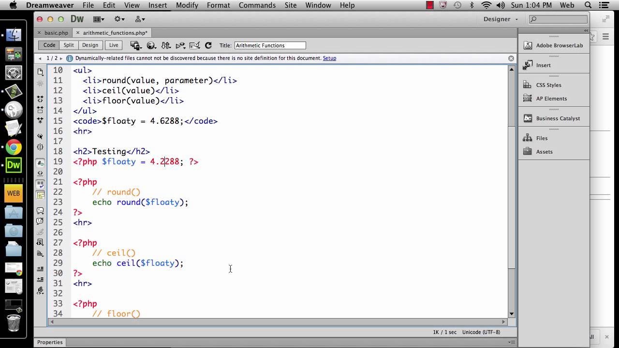
Task: Open Recent Snippets icon
Action: pyautogui.click(x=40, y=242)
